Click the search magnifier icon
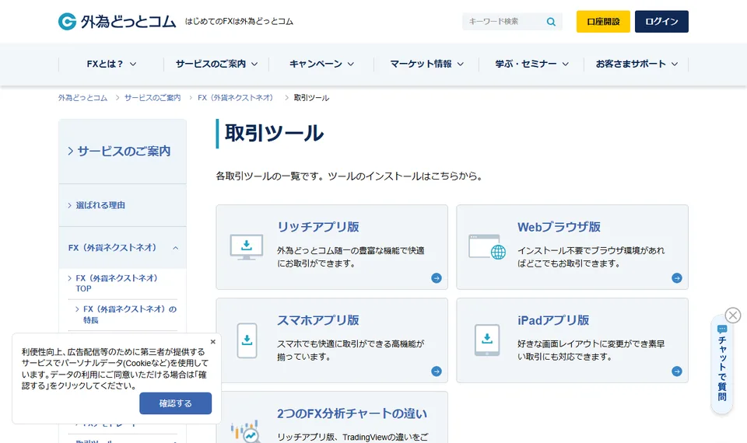The height and width of the screenshot is (443, 747). pos(551,22)
